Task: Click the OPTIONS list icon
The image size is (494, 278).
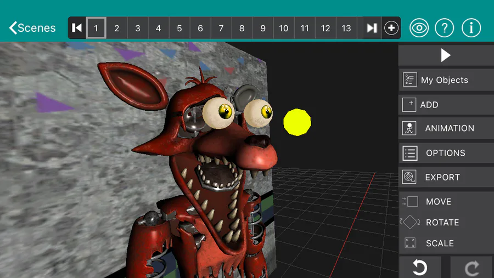Action: (410, 153)
